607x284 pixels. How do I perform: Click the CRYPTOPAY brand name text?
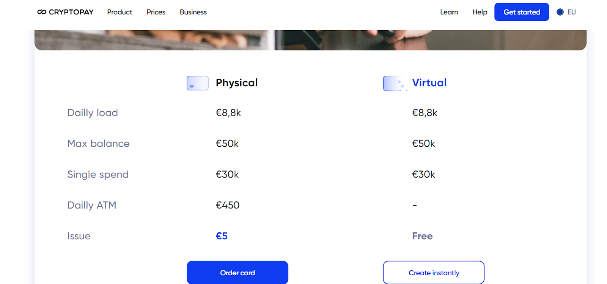(x=71, y=12)
